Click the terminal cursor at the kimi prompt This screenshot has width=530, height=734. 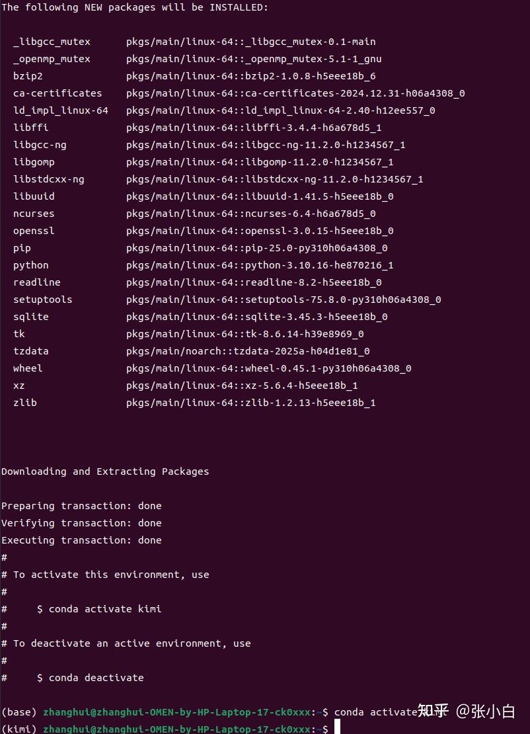pyautogui.click(x=337, y=728)
